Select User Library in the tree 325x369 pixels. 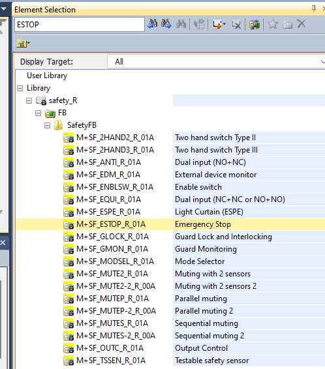(x=47, y=76)
